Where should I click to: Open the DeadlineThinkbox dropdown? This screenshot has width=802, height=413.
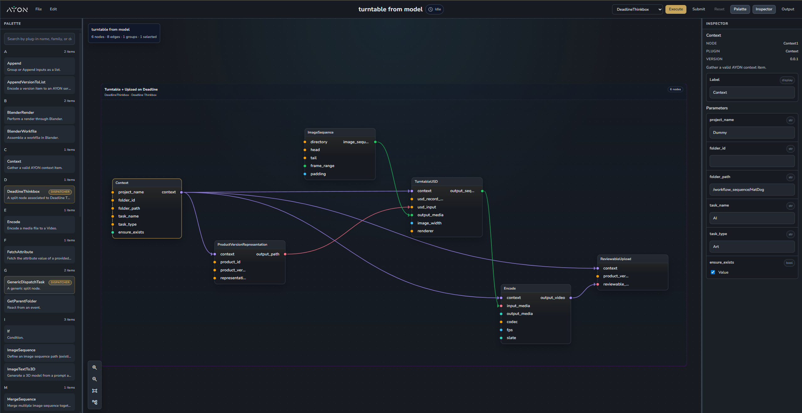637,9
